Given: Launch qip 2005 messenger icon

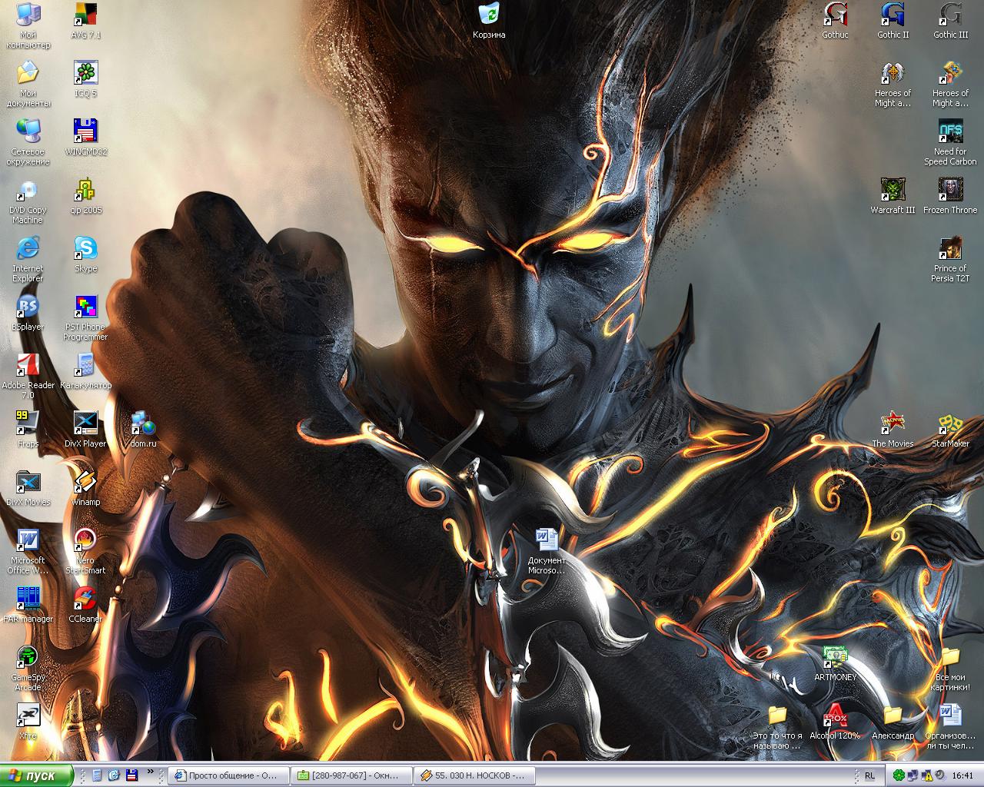Looking at the screenshot, I should coord(85,196).
